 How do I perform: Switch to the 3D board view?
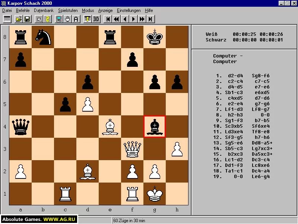click(96, 19)
